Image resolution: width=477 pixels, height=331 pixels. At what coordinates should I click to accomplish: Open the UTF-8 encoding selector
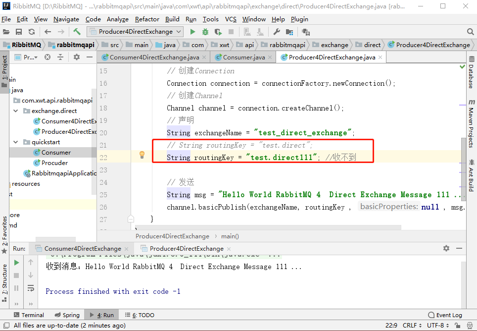[438, 326]
